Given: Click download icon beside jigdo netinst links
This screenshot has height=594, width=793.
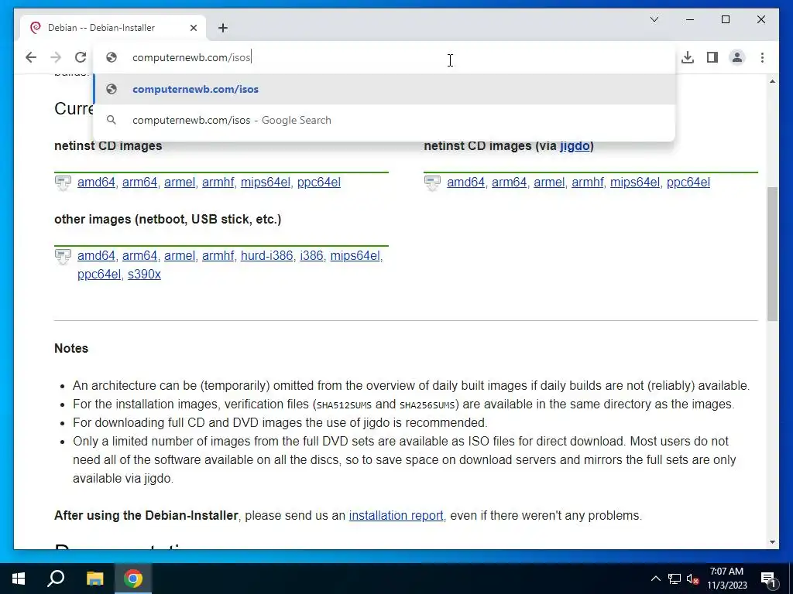Looking at the screenshot, I should [432, 183].
